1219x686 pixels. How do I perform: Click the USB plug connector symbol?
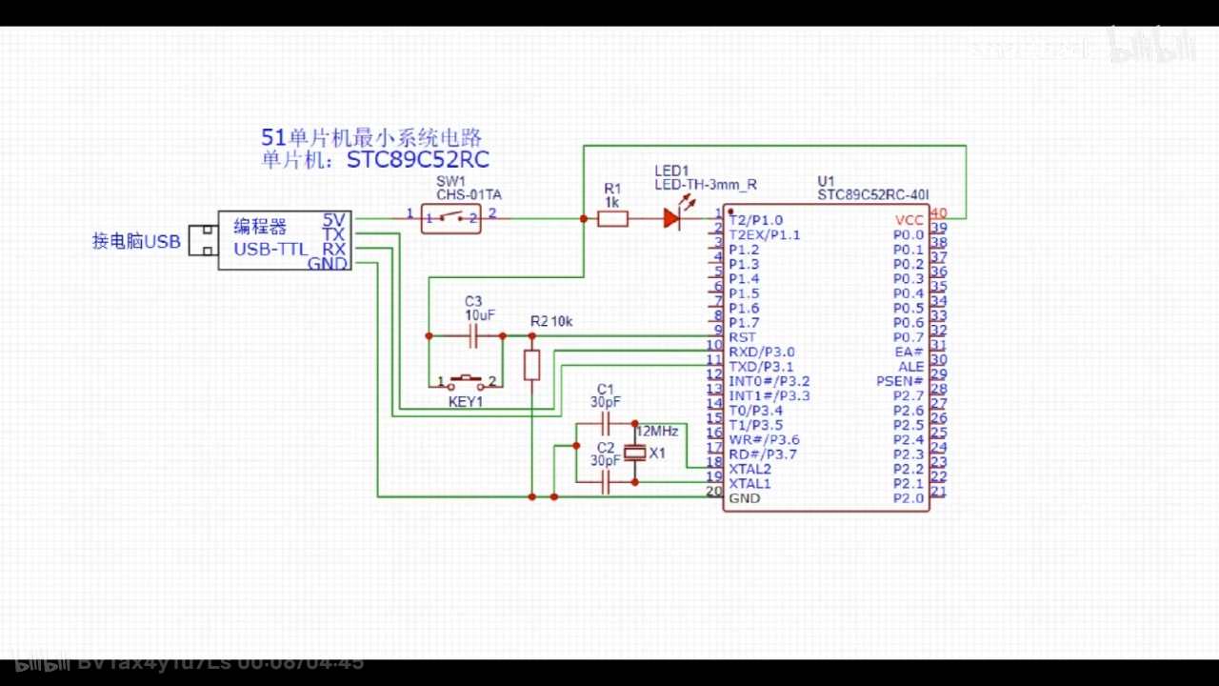203,240
